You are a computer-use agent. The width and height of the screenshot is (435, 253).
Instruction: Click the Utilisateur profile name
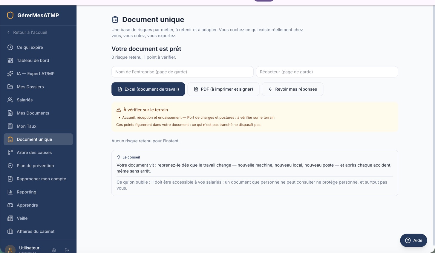(x=29, y=248)
